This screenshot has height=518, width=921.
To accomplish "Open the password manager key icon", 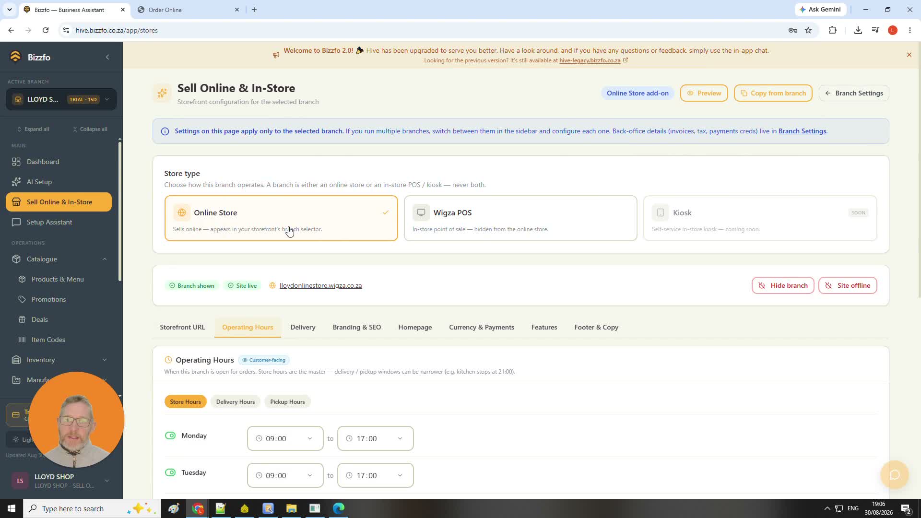I will (x=793, y=30).
